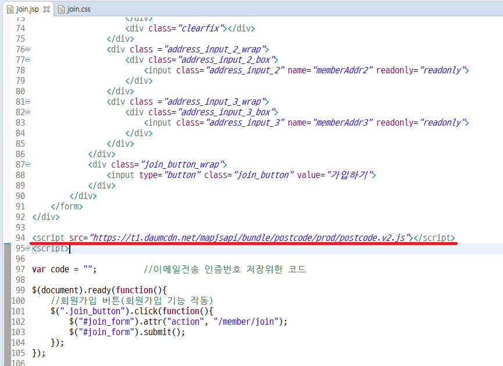This screenshot has width=503, height=366.
Task: Collapse the fold marker at line 76
Action: pos(28,49)
